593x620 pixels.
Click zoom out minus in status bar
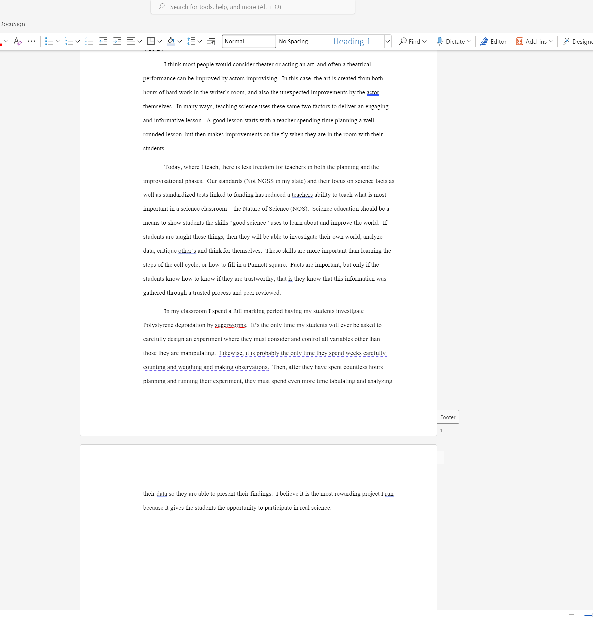[x=572, y=615]
